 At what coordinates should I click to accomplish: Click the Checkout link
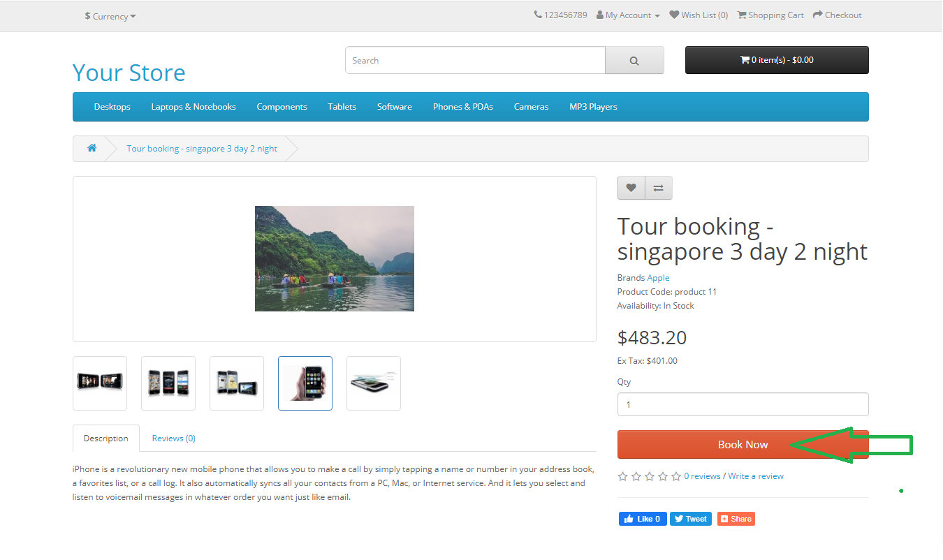838,15
